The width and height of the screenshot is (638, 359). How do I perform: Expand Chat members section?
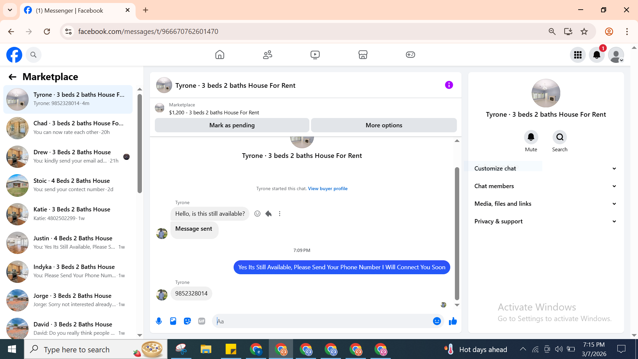[x=546, y=186]
